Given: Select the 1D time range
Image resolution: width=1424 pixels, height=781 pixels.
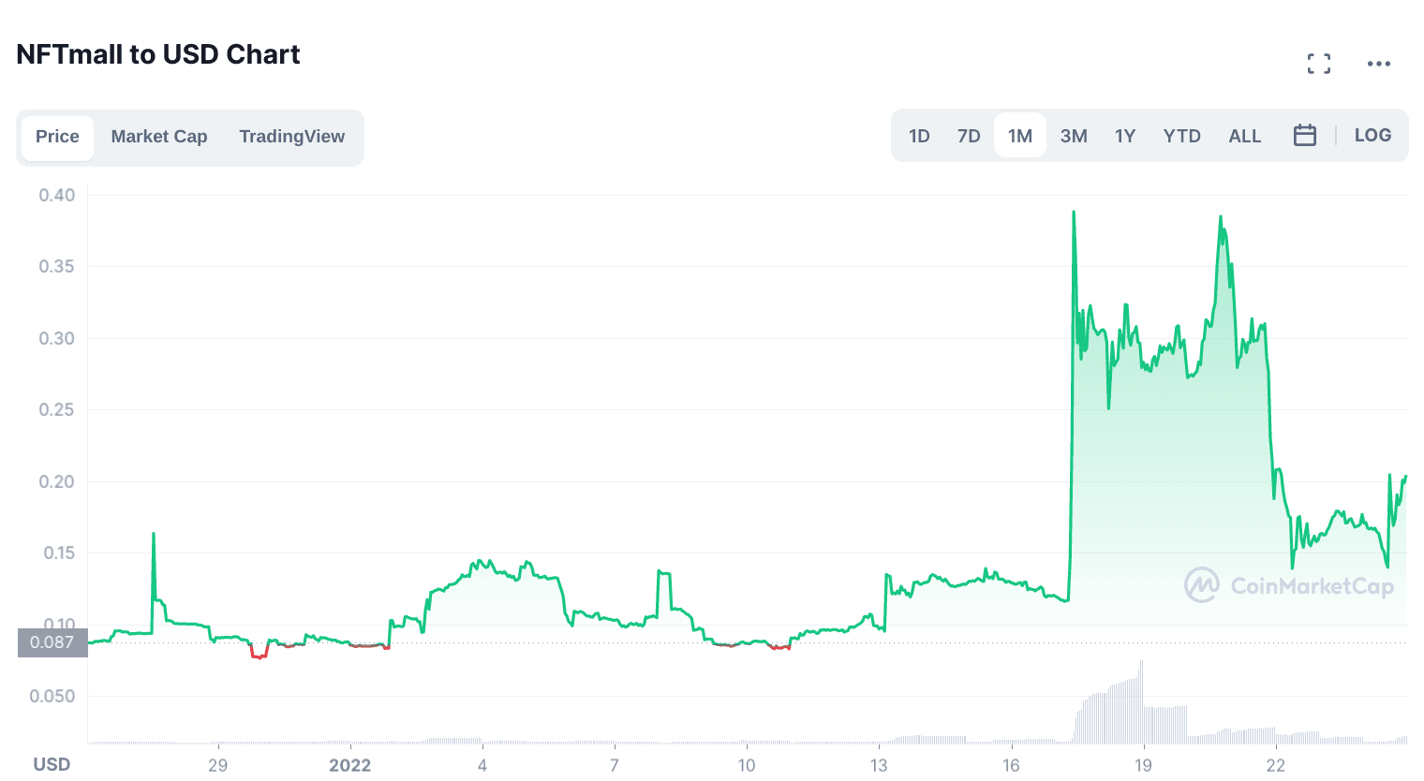Looking at the screenshot, I should (x=919, y=136).
